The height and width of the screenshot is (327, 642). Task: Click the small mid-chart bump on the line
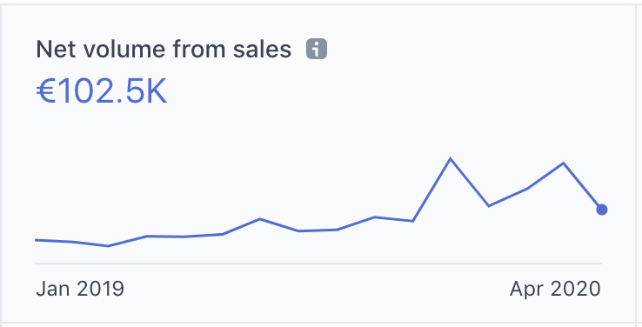(x=259, y=219)
